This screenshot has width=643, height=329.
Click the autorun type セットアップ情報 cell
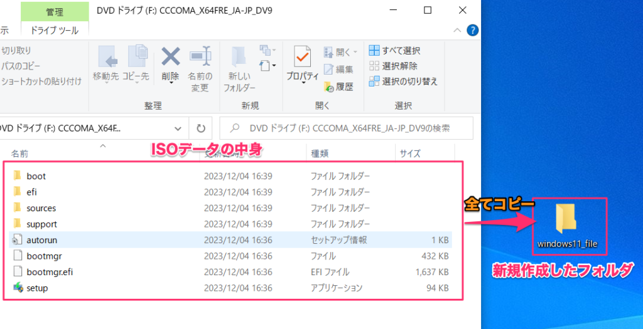pos(338,240)
